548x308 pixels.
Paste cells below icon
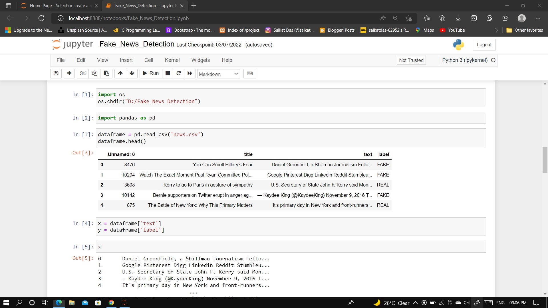106,74
